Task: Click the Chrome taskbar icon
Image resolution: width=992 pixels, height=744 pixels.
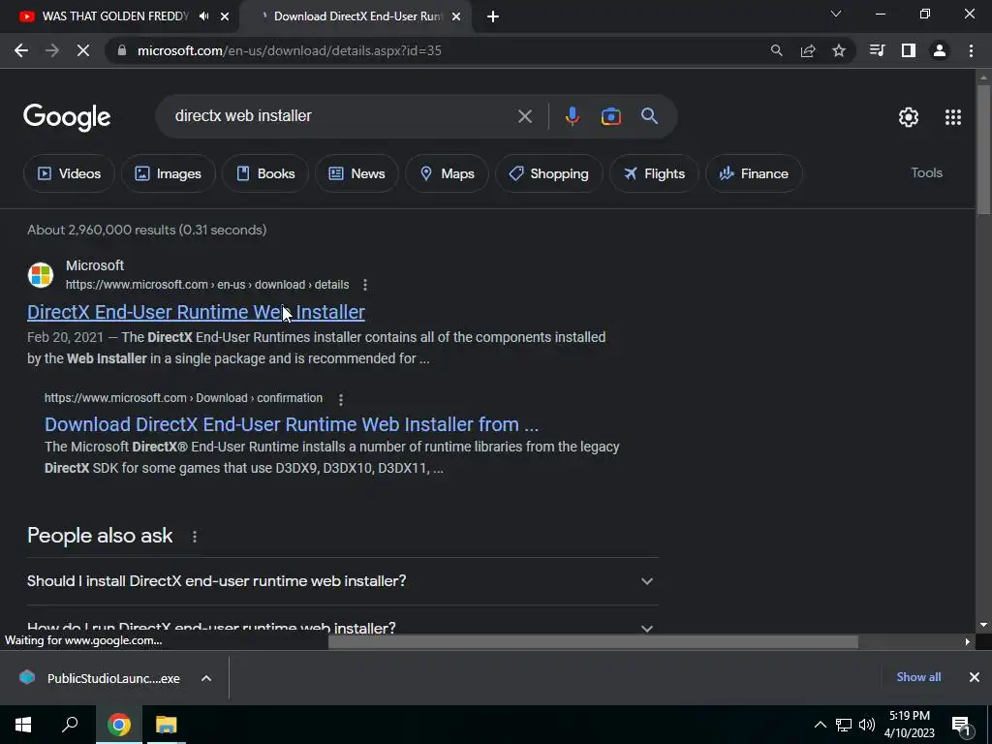Action: click(x=119, y=725)
